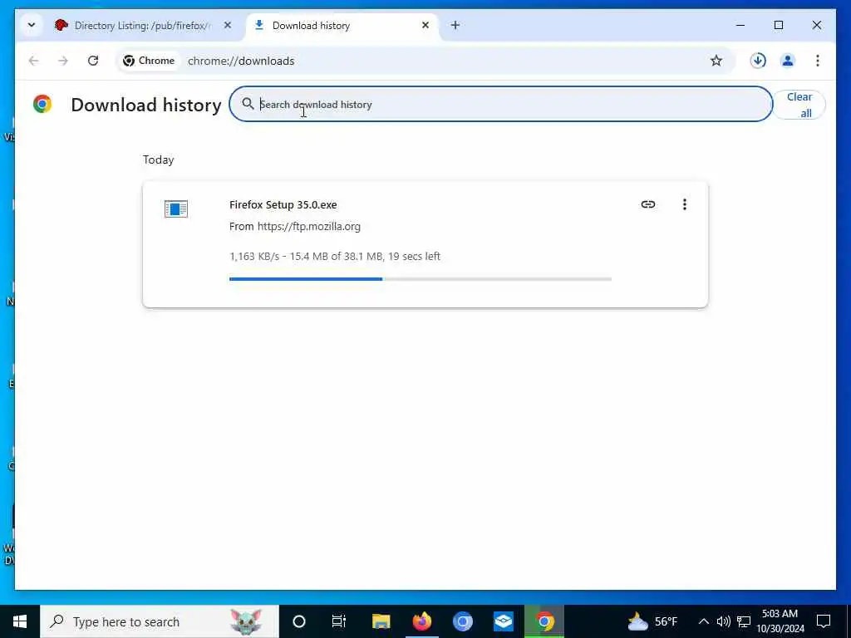851x638 pixels.
Task: Open Chrome's three-dot main menu
Action: [x=817, y=61]
